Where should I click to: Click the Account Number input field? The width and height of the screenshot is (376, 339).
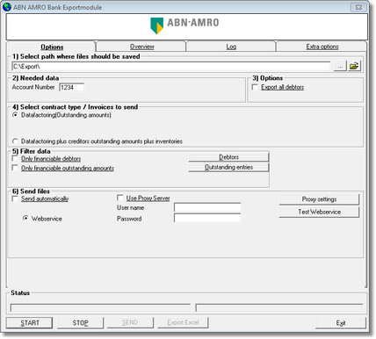72,87
